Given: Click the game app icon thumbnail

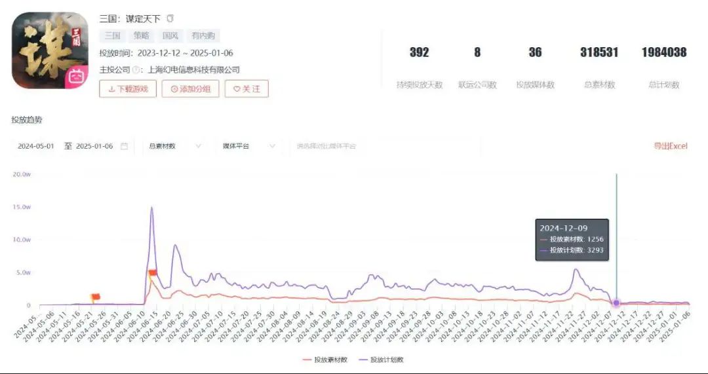Looking at the screenshot, I should tap(50, 50).
